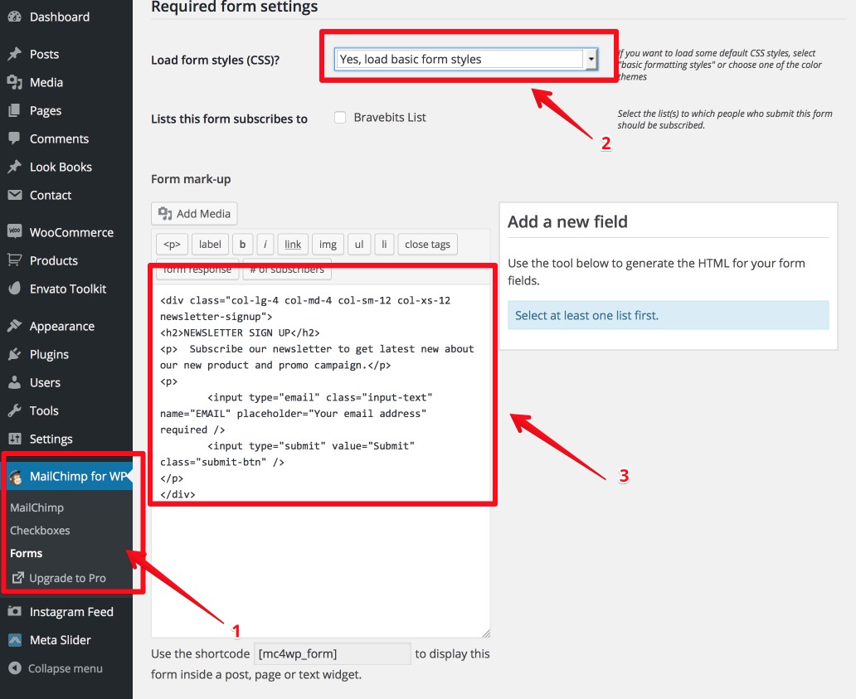The height and width of the screenshot is (699, 856).
Task: Click inside the form mark-up textarea
Action: 320,460
